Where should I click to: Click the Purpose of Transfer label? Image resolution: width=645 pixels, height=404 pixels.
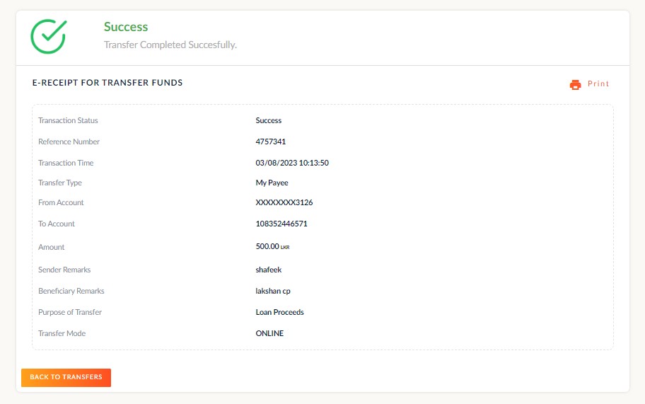[x=70, y=312]
